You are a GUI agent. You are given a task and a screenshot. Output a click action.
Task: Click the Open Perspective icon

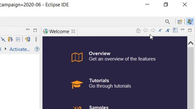point(180,22)
